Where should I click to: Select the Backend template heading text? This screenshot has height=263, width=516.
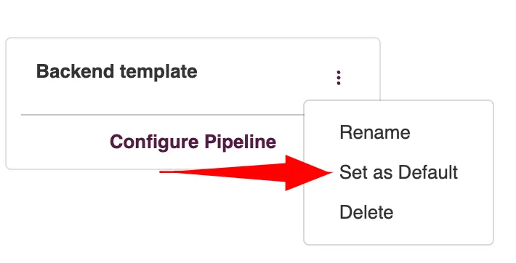(116, 71)
